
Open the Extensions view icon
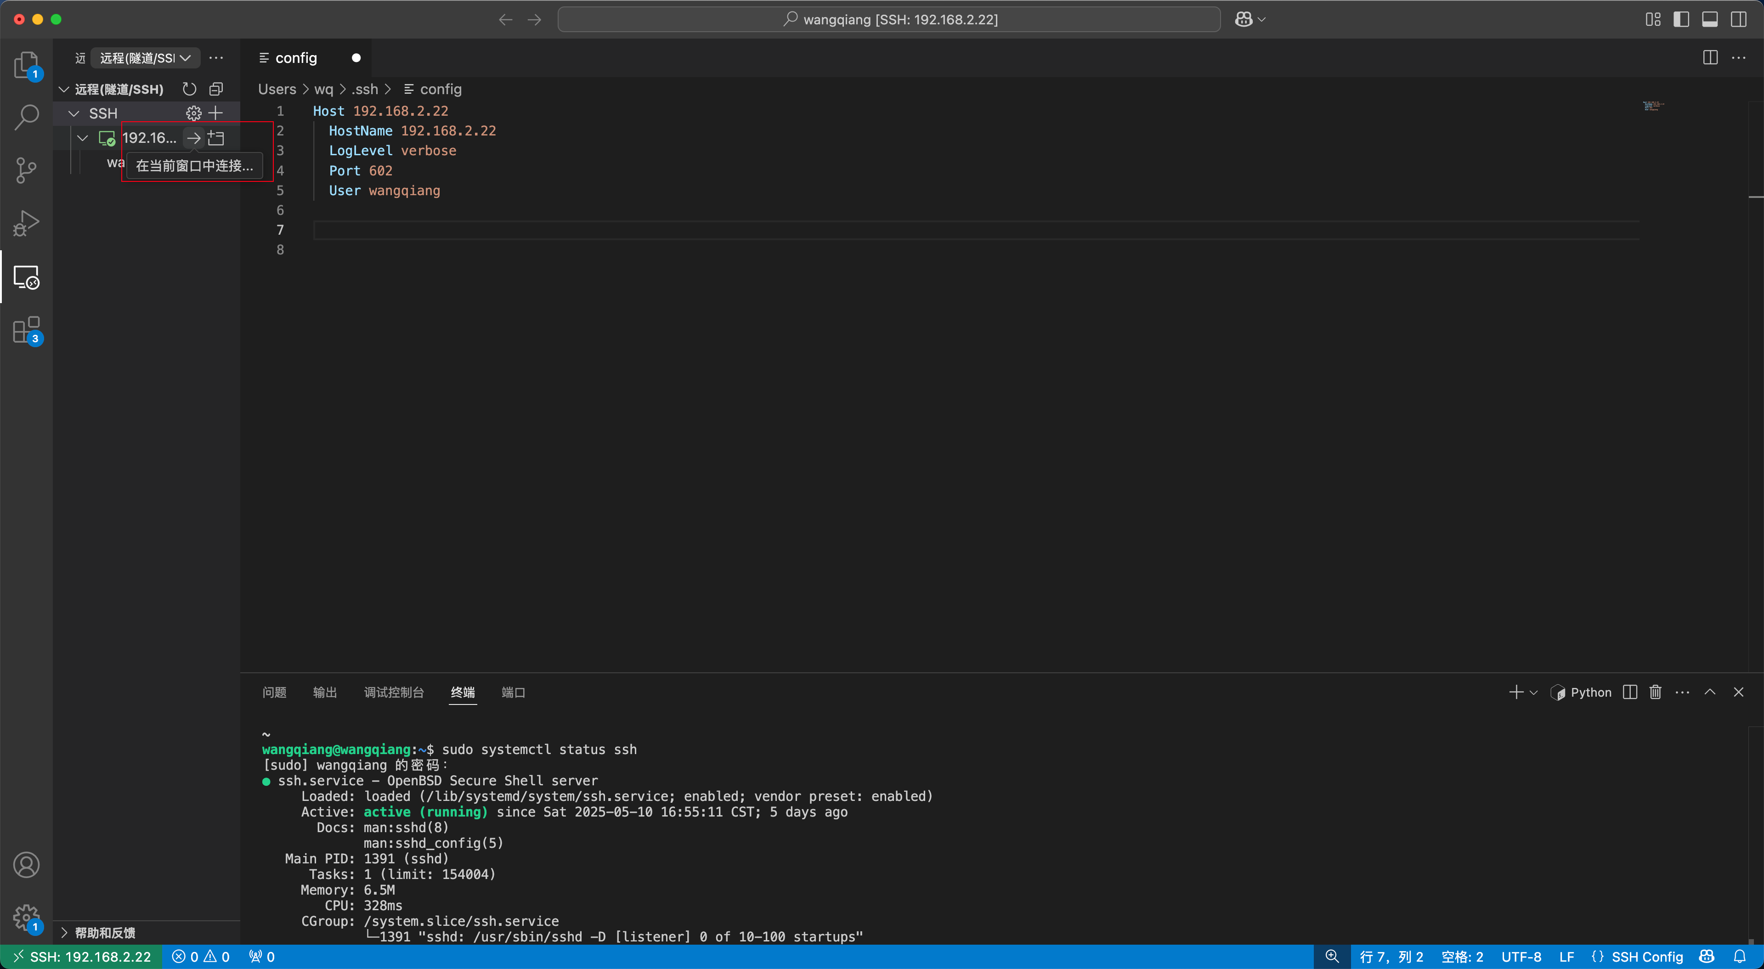click(x=26, y=330)
